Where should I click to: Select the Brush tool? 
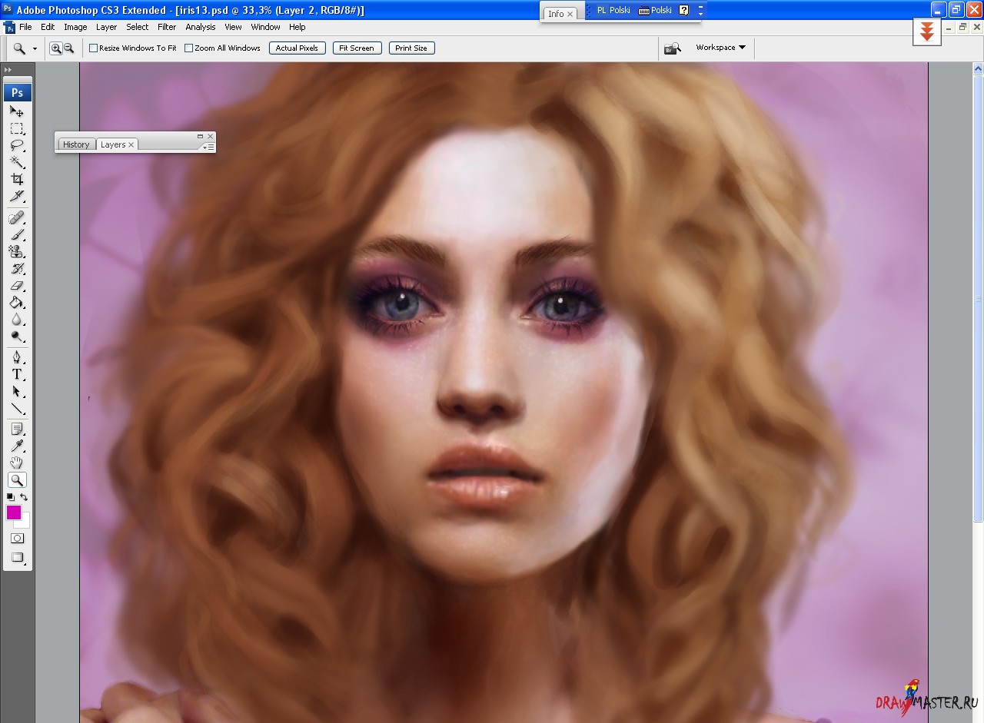pyautogui.click(x=17, y=235)
